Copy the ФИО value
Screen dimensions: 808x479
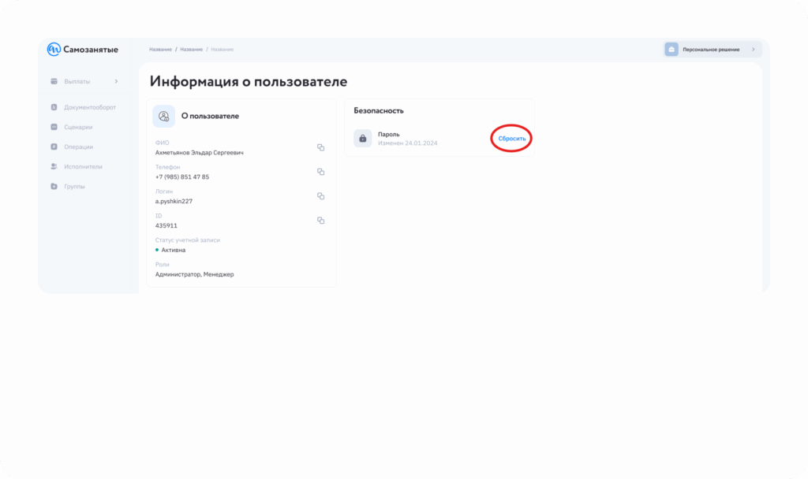point(321,147)
